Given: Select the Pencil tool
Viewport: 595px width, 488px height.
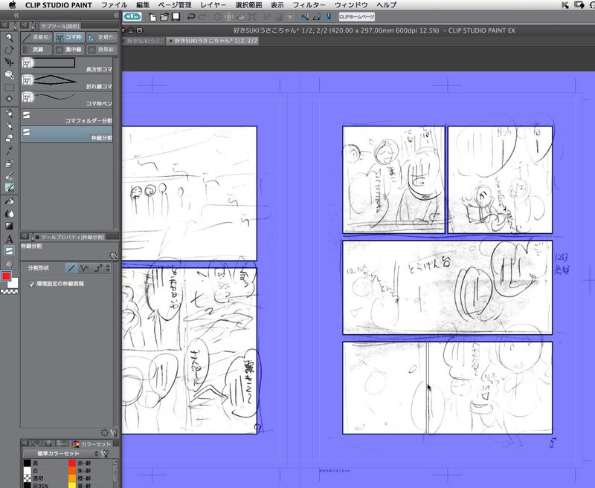Looking at the screenshot, I should pos(9,126).
